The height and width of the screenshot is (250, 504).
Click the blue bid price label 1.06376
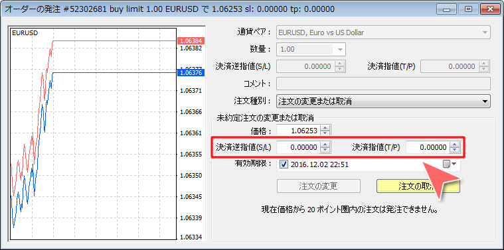click(191, 72)
